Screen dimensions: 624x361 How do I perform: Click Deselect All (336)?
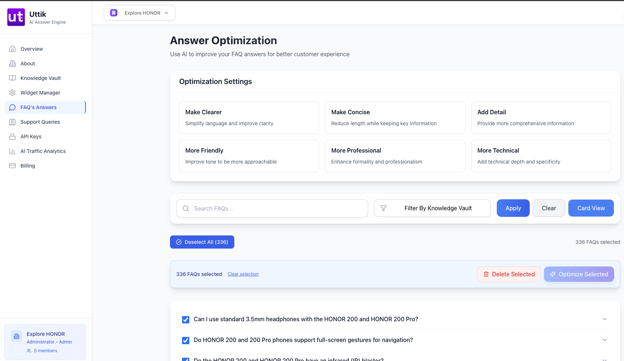[x=202, y=242]
